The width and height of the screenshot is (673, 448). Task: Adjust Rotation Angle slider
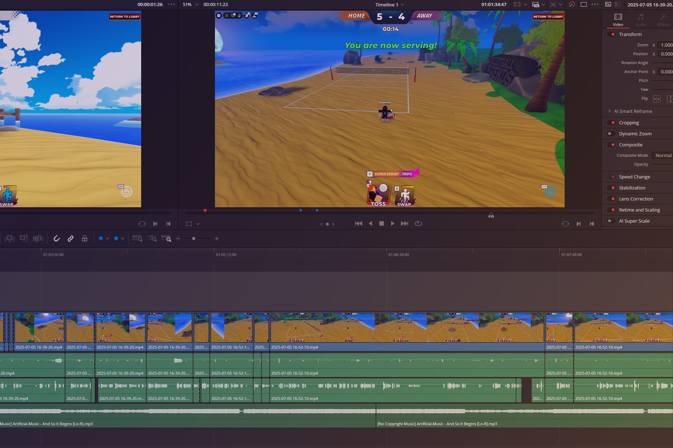coord(662,63)
